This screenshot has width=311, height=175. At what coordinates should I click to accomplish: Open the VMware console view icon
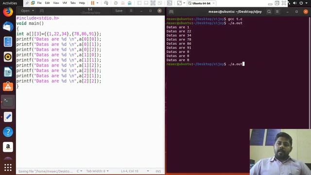(x=170, y=3)
